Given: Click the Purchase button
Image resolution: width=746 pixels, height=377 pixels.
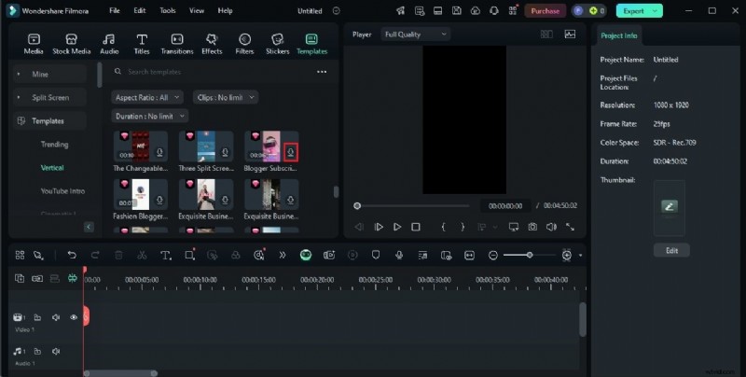Looking at the screenshot, I should [545, 10].
